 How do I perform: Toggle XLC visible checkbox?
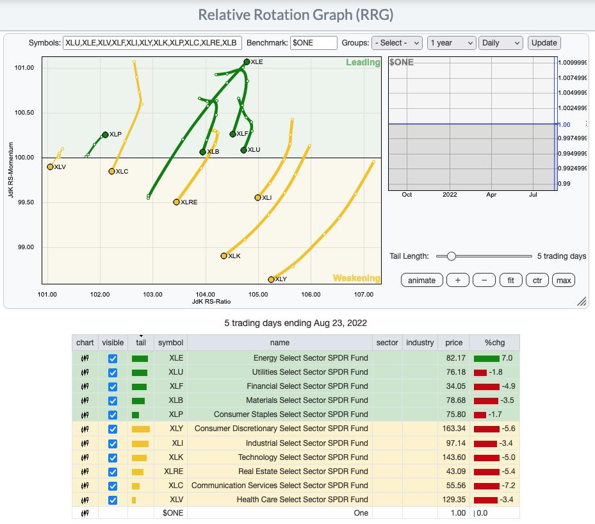point(113,486)
